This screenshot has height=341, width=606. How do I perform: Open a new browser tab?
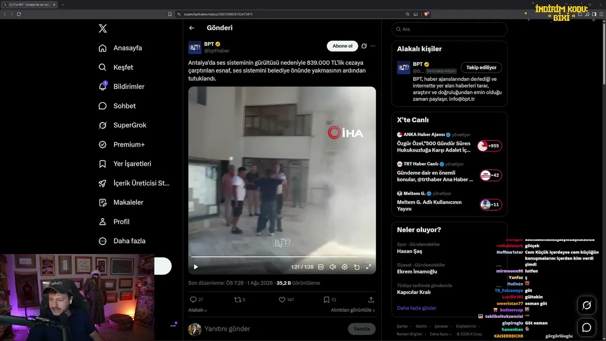[x=63, y=5]
